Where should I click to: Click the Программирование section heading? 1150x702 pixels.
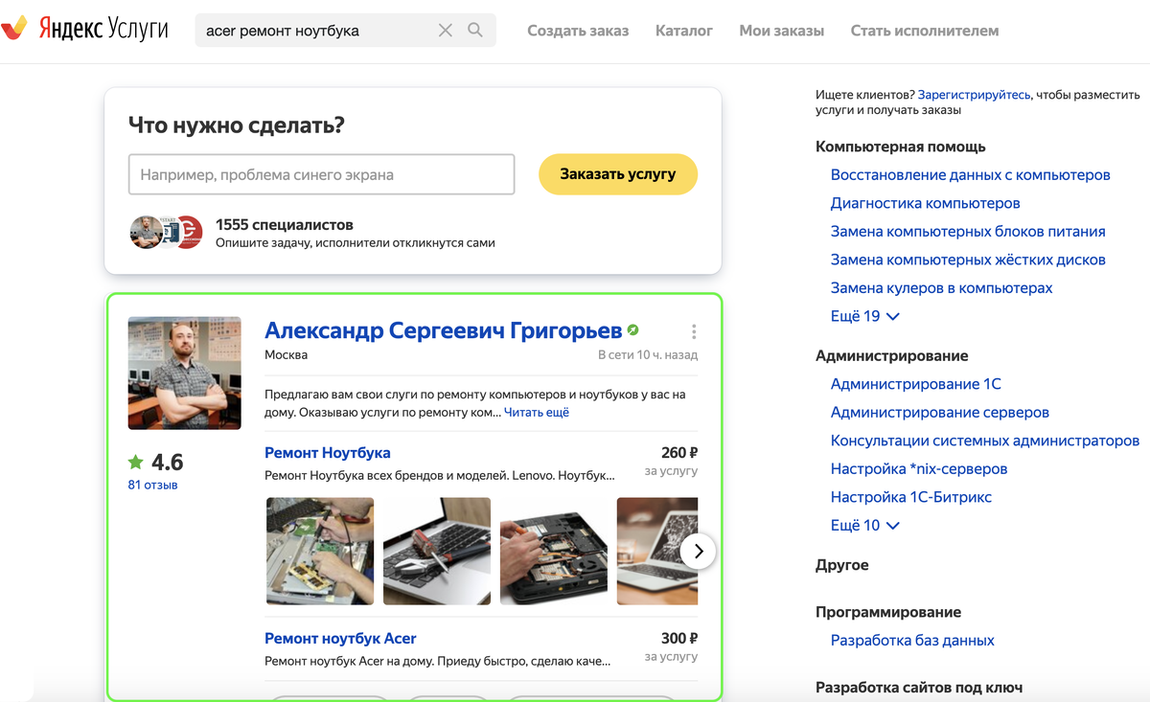click(x=888, y=612)
